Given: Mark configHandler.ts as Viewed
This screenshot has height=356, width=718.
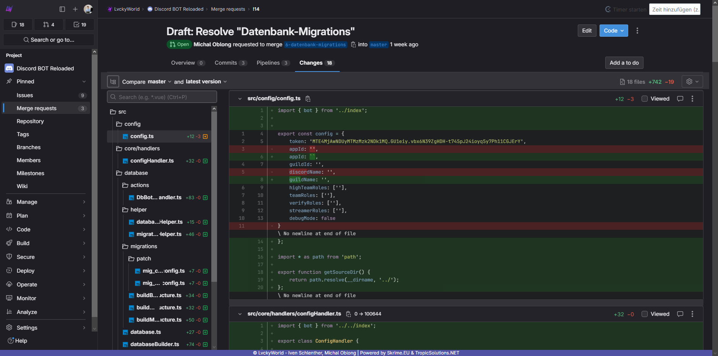Looking at the screenshot, I should [645, 314].
